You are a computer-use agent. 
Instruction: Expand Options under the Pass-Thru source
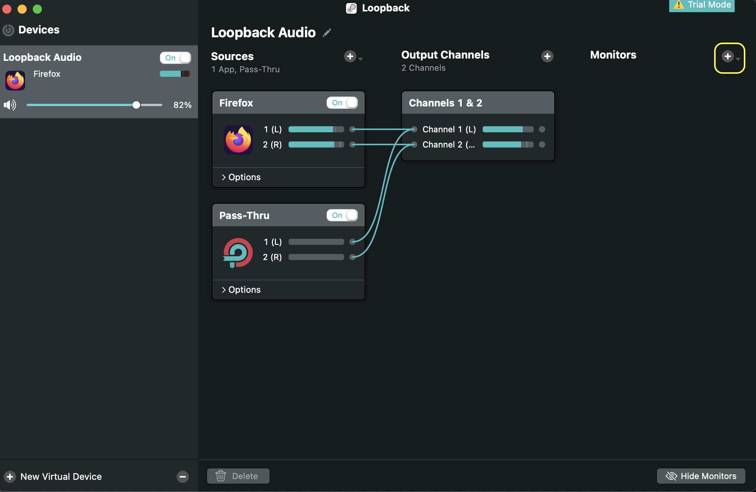click(241, 290)
